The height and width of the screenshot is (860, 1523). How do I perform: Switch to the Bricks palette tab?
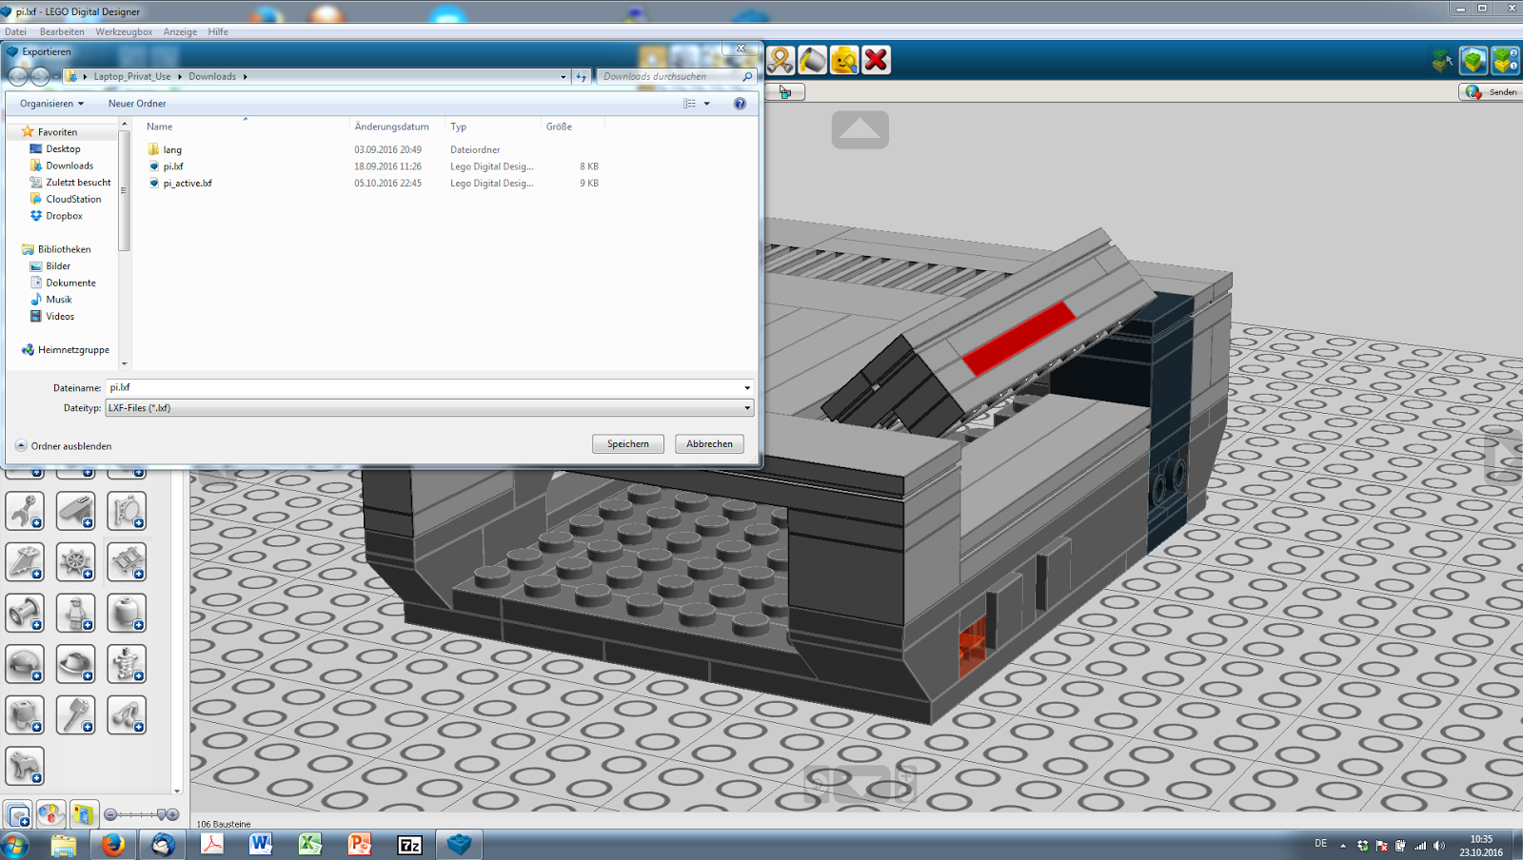pyautogui.click(x=18, y=814)
